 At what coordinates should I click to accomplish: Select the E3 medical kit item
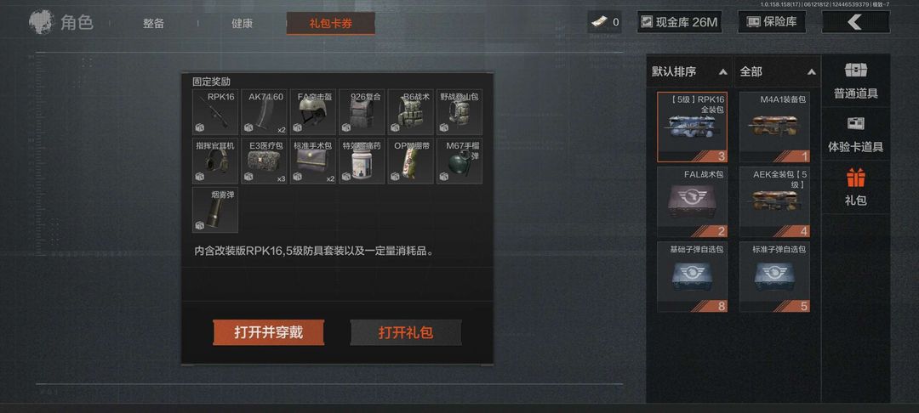[265, 161]
